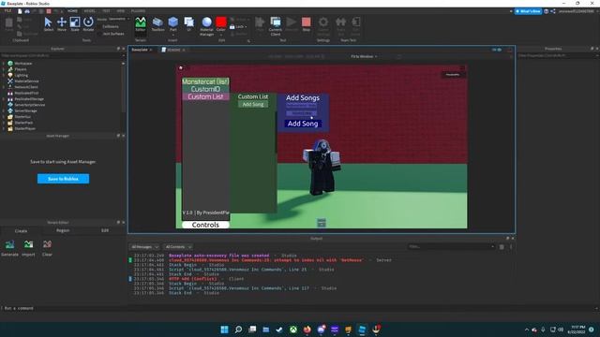
Task: Switch to the TEST ribbon tab
Action: click(x=106, y=11)
